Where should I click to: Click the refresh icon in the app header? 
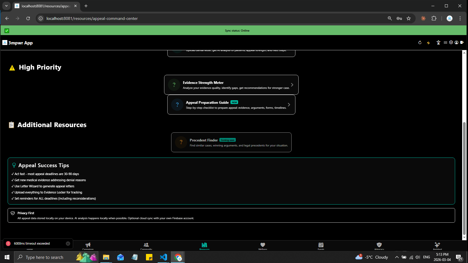click(x=420, y=43)
